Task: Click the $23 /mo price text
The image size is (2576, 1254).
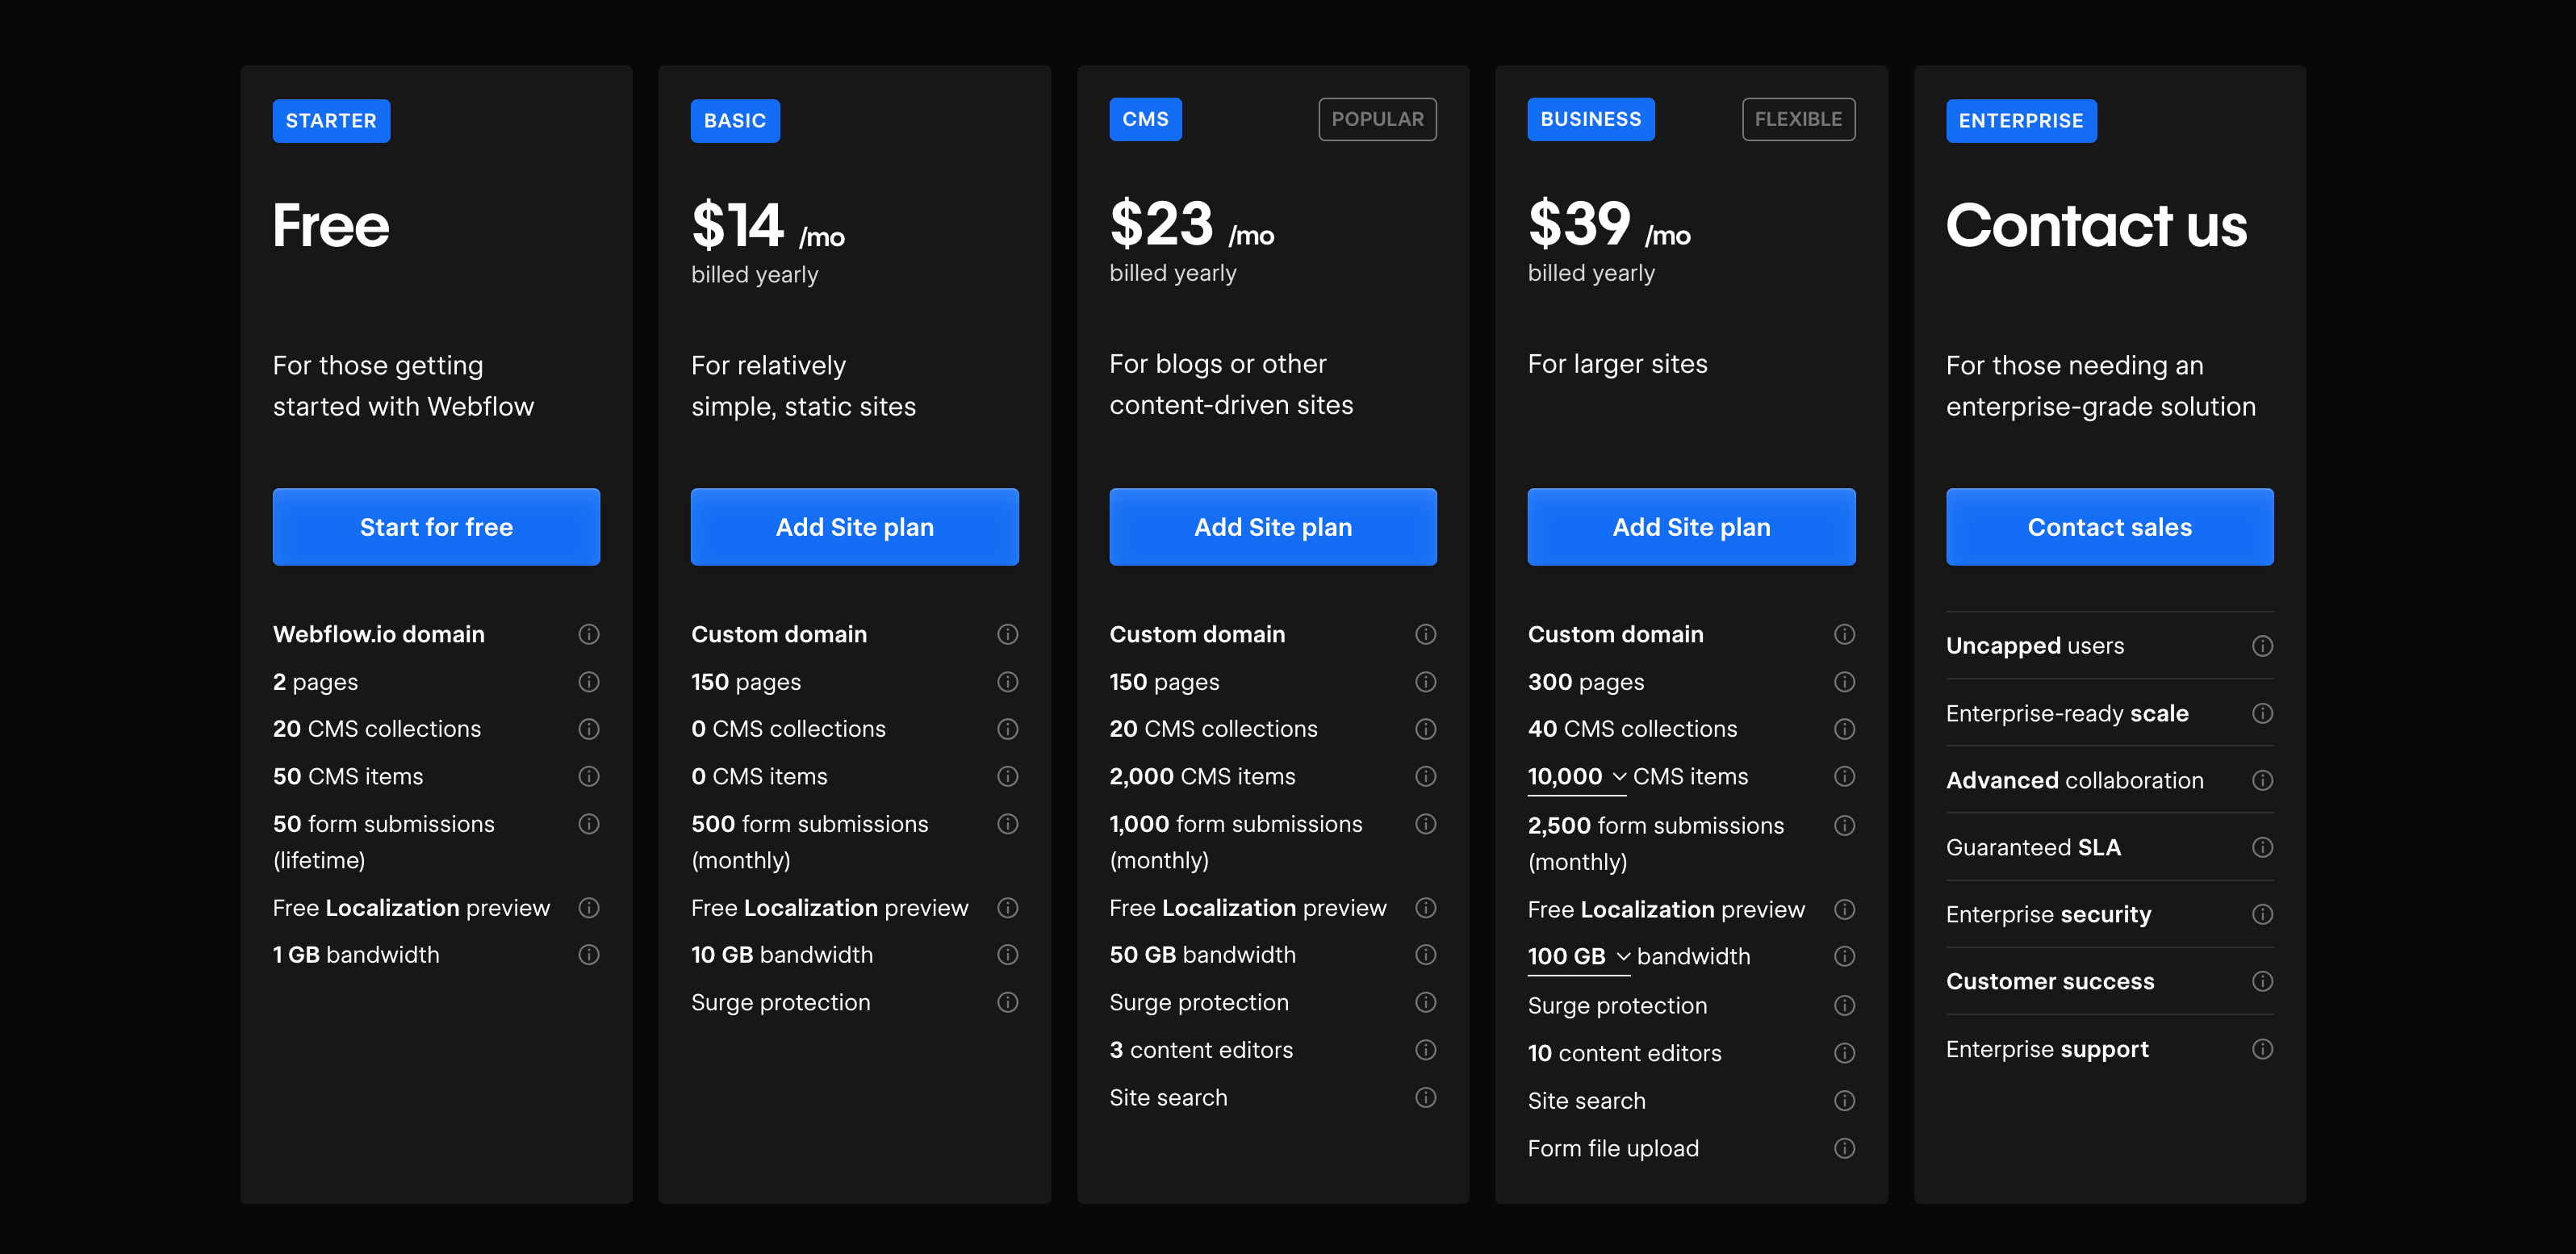Action: tap(1192, 224)
